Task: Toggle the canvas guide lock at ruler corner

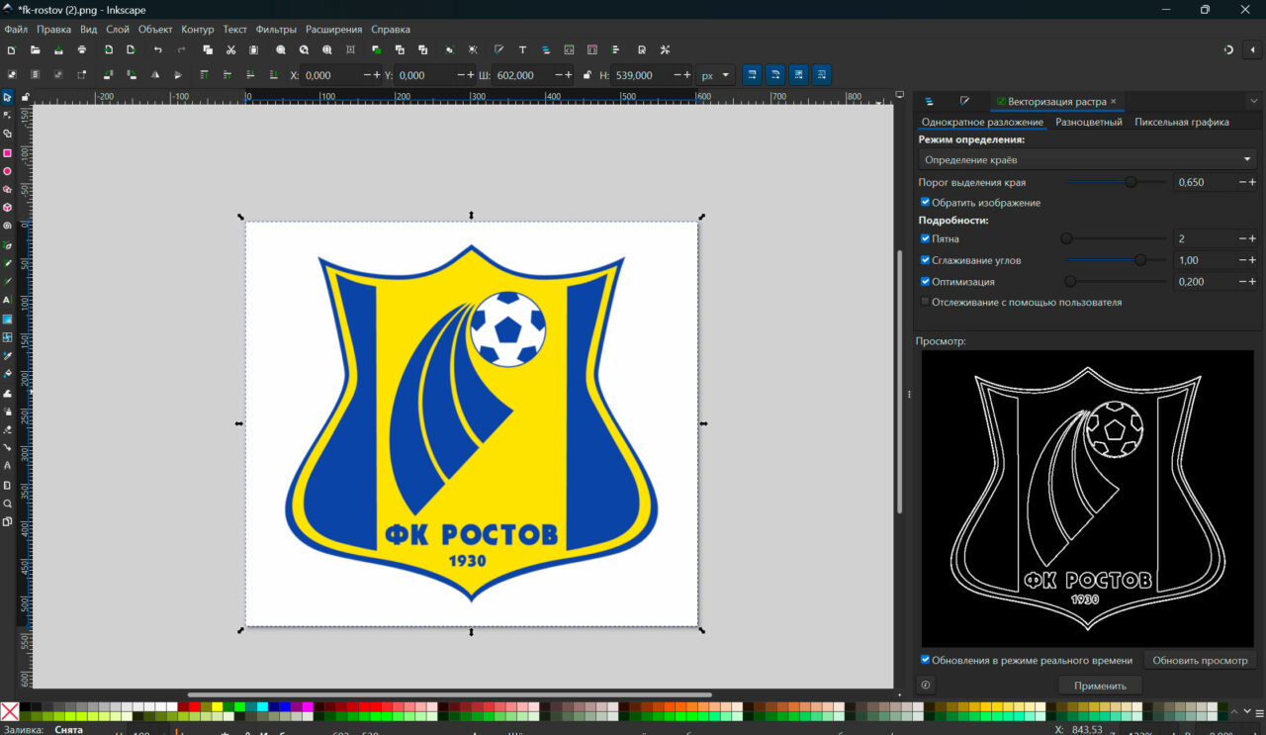Action: (x=26, y=97)
